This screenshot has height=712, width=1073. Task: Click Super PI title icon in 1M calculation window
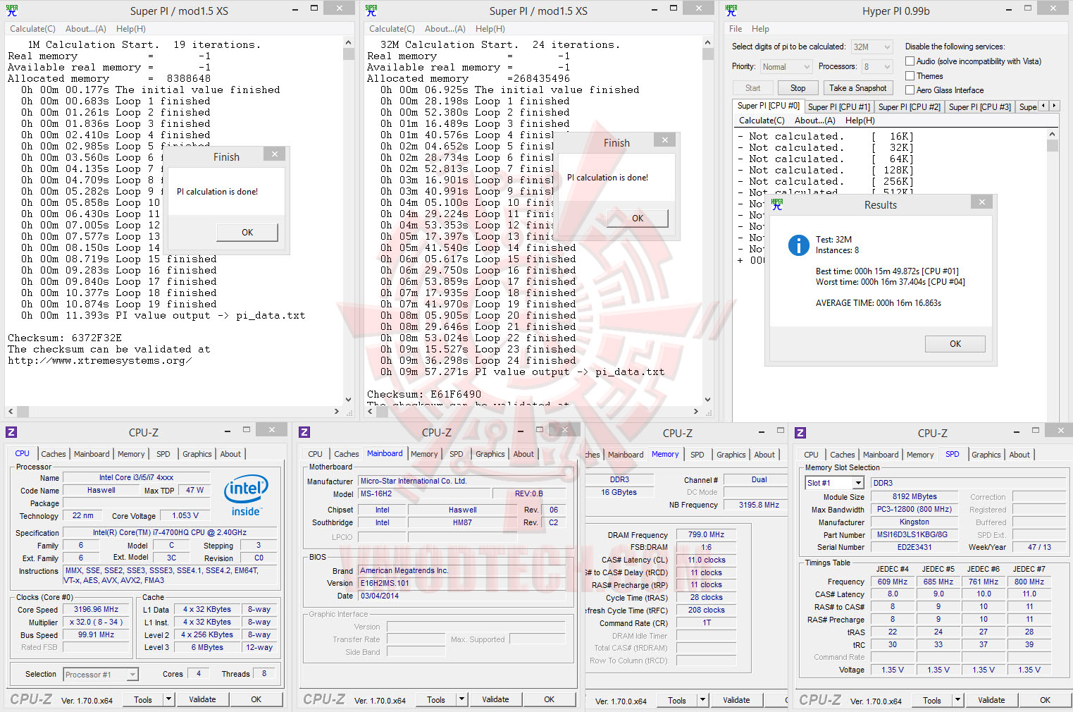(12, 10)
